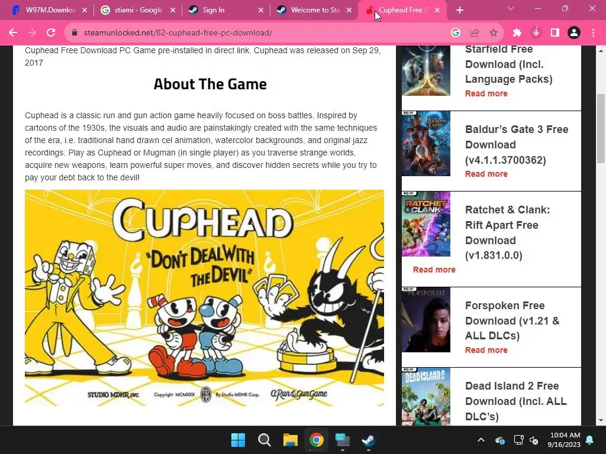Screen dimensions: 606x454
Task: Click the Google icon in address bar
Action: coord(456,33)
